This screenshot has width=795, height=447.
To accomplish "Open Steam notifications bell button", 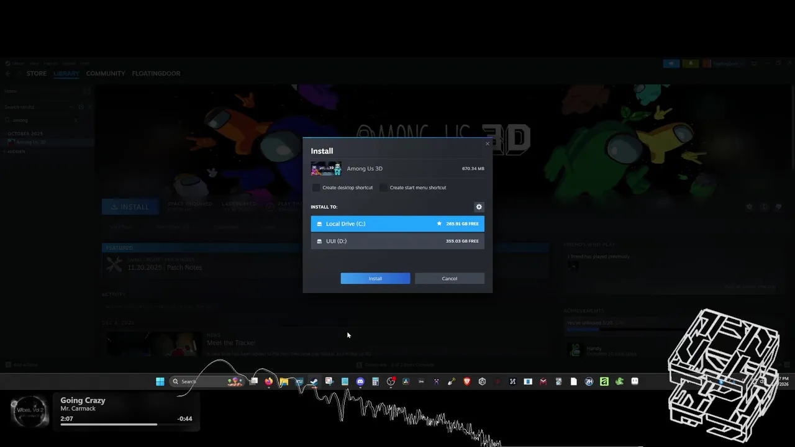I will (x=691, y=63).
